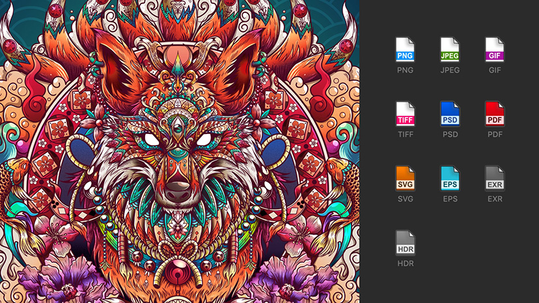539x303 pixels.
Task: Select the TIFF file format icon
Action: click(x=405, y=114)
